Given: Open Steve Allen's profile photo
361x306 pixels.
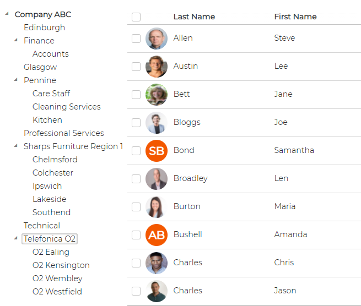Looking at the screenshot, I should (x=157, y=39).
